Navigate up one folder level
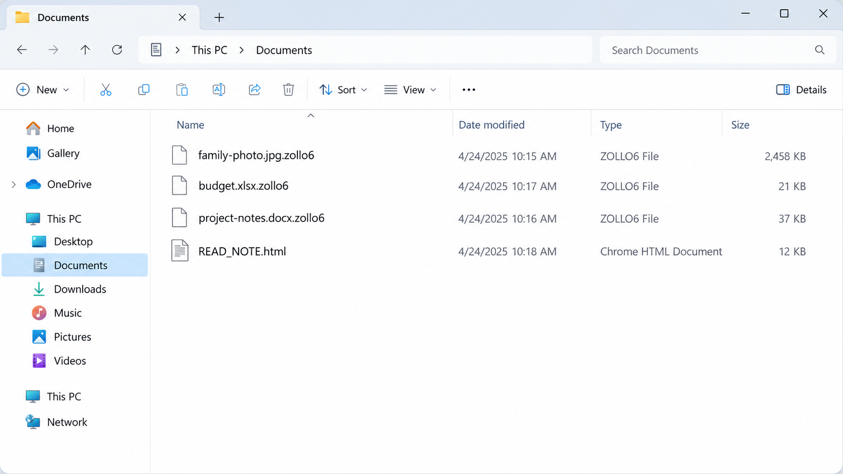843x474 pixels. pos(85,50)
